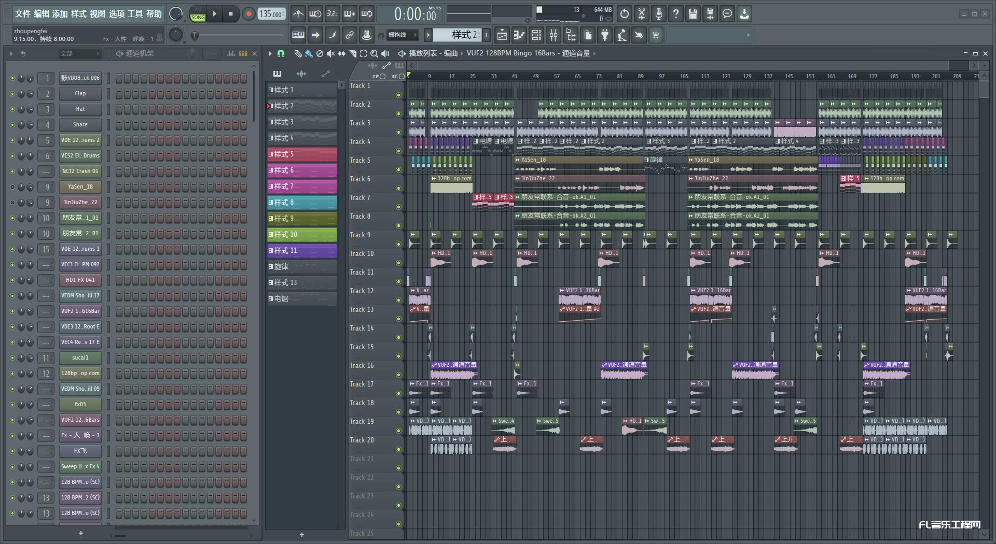Image resolution: width=996 pixels, height=544 pixels.
Task: Adjust the master volume knob
Action: [x=176, y=14]
